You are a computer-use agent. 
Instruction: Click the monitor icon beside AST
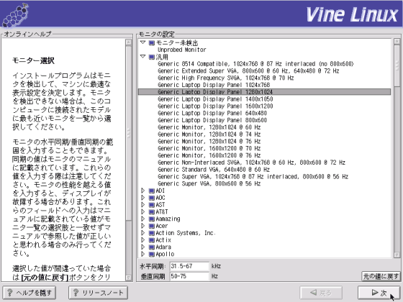(x=152, y=205)
